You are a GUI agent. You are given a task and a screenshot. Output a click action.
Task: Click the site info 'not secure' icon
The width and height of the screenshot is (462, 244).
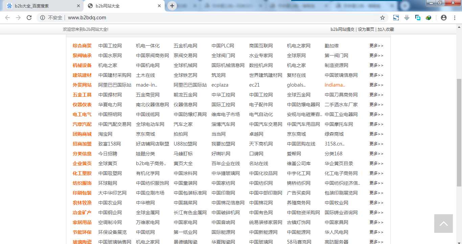tap(43, 18)
